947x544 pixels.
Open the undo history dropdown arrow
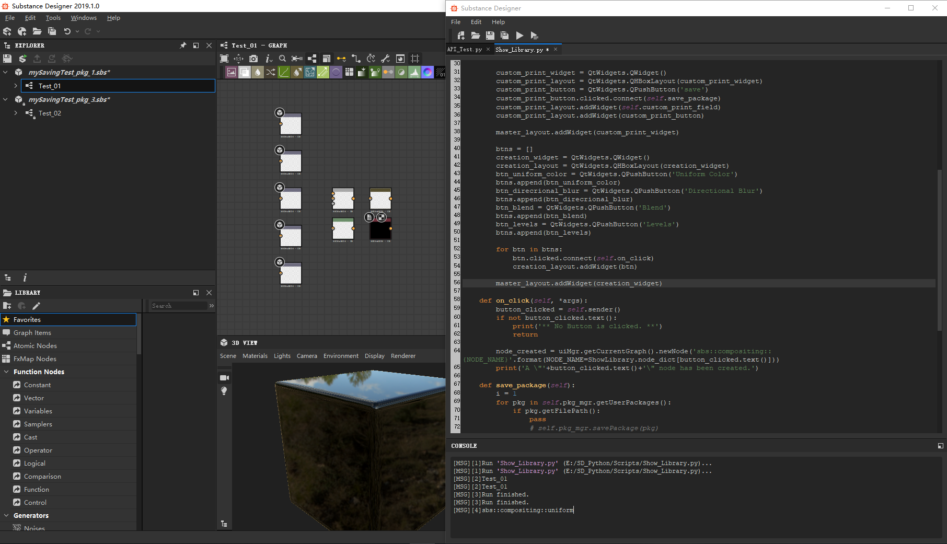click(77, 31)
